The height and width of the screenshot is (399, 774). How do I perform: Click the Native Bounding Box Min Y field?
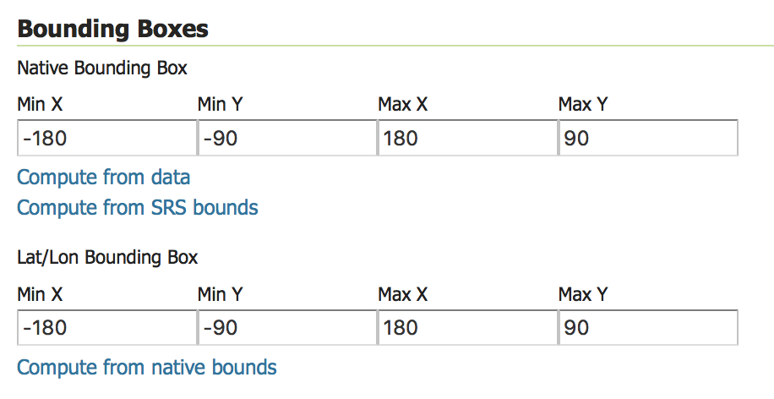pos(286,138)
